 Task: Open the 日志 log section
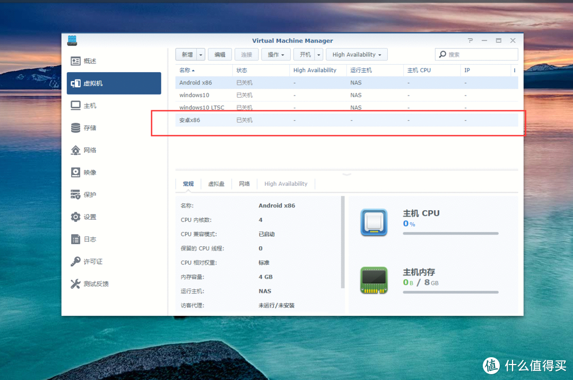114,239
